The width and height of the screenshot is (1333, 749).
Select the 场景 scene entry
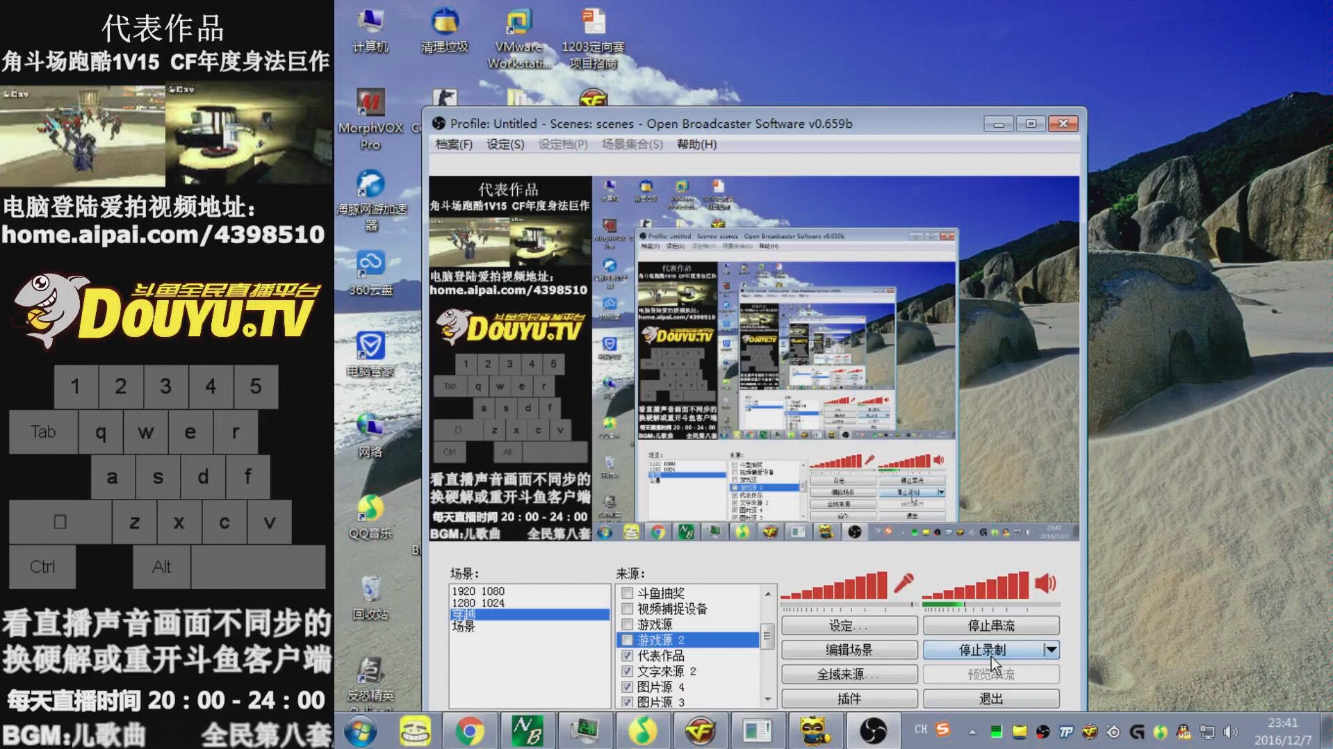click(530, 626)
